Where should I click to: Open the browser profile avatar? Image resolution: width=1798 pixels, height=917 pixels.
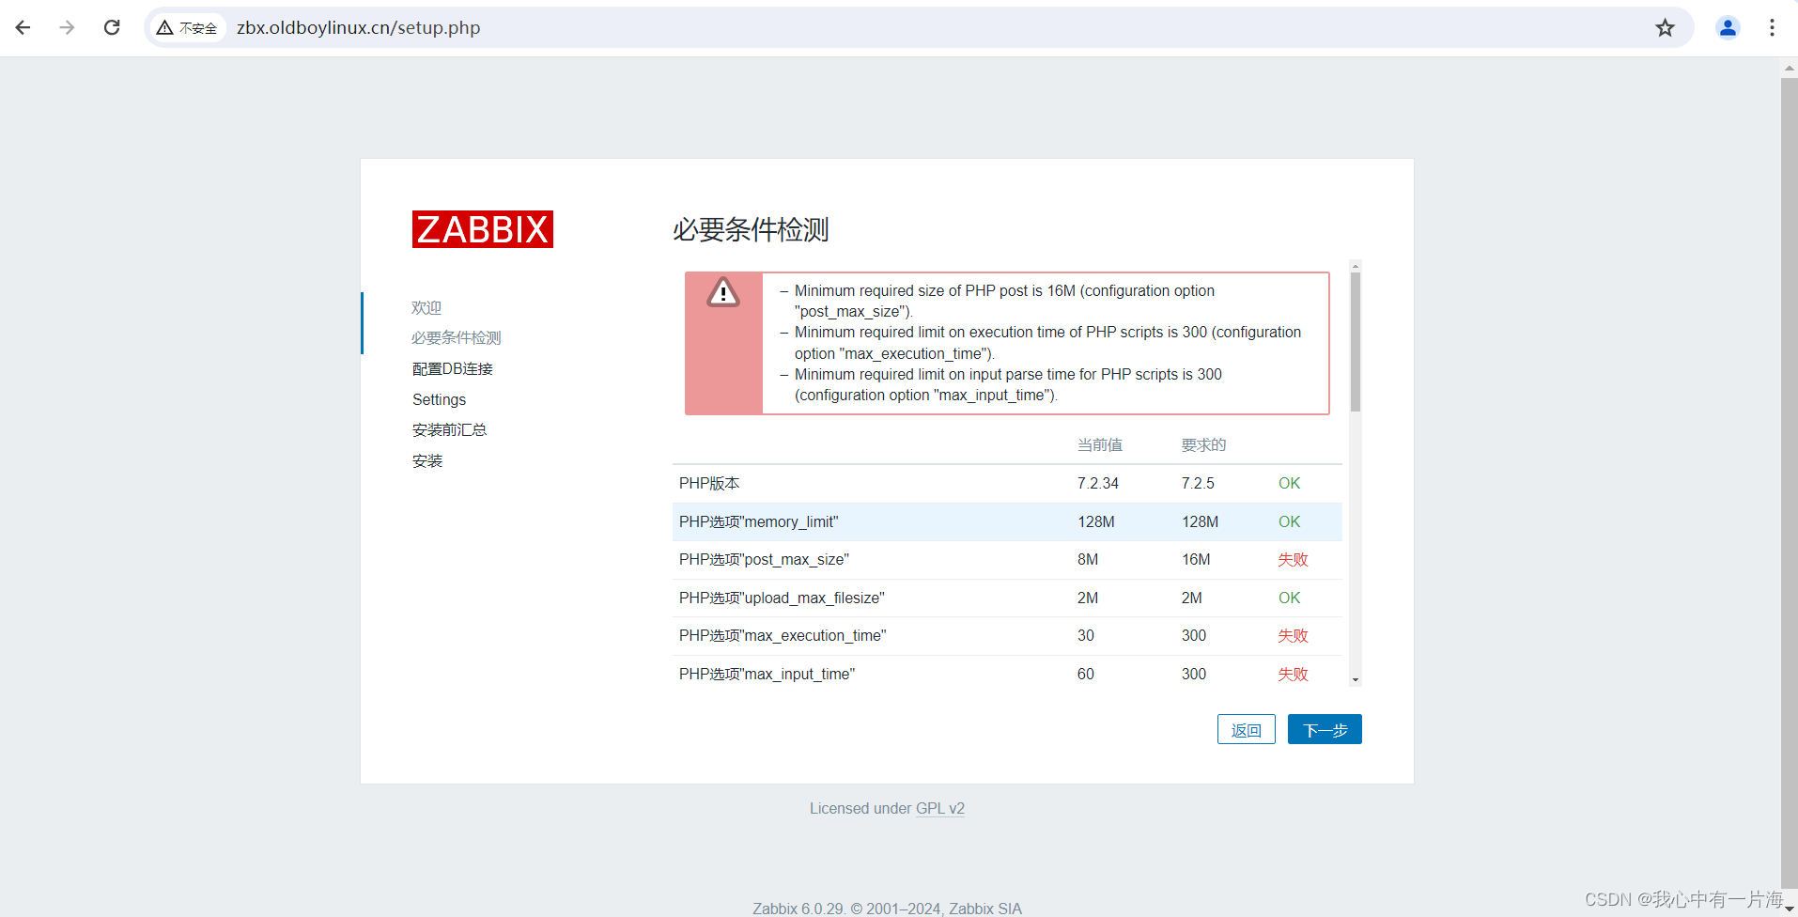[1728, 27]
